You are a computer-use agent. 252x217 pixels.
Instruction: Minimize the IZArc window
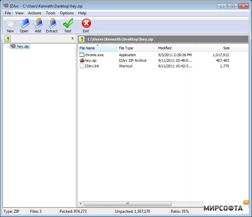coord(222,6)
